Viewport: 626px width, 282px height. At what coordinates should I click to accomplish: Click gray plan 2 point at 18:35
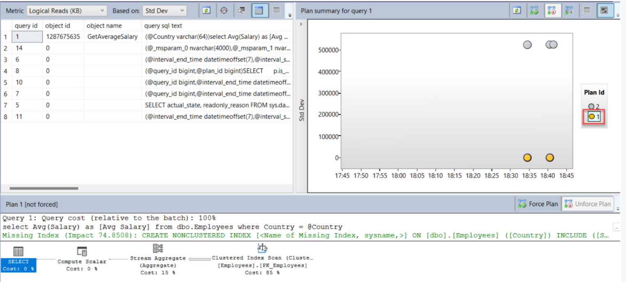[527, 45]
